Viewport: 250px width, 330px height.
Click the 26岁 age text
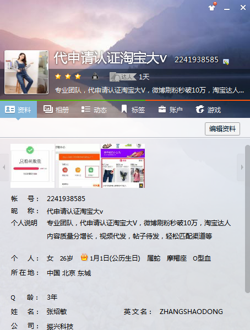[67, 258]
